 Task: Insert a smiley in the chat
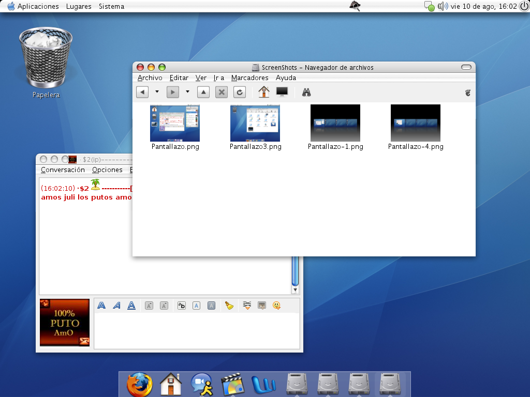276,306
